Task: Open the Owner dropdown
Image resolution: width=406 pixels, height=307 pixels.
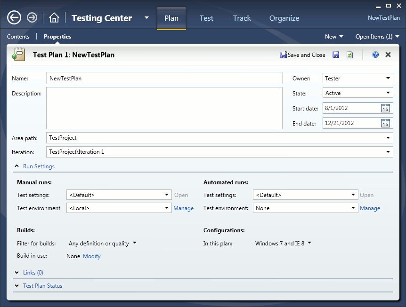Action: [357, 79]
